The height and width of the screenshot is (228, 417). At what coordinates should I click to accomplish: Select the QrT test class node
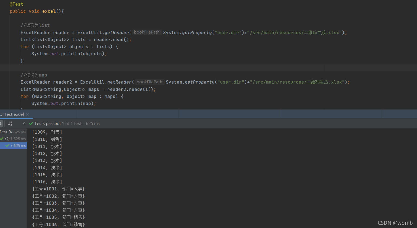(13, 139)
